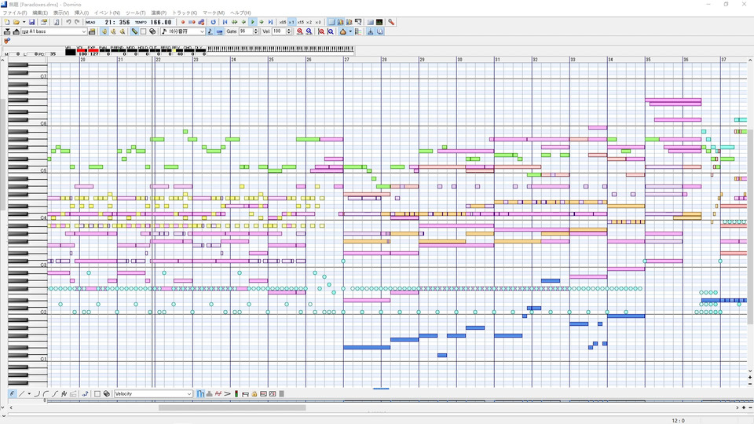Click the Gate value input field

tap(246, 31)
